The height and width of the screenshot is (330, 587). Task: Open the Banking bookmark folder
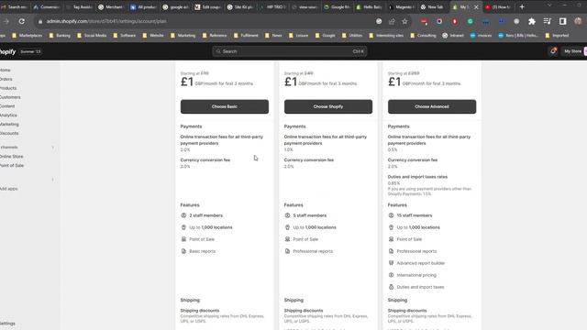pos(60,35)
